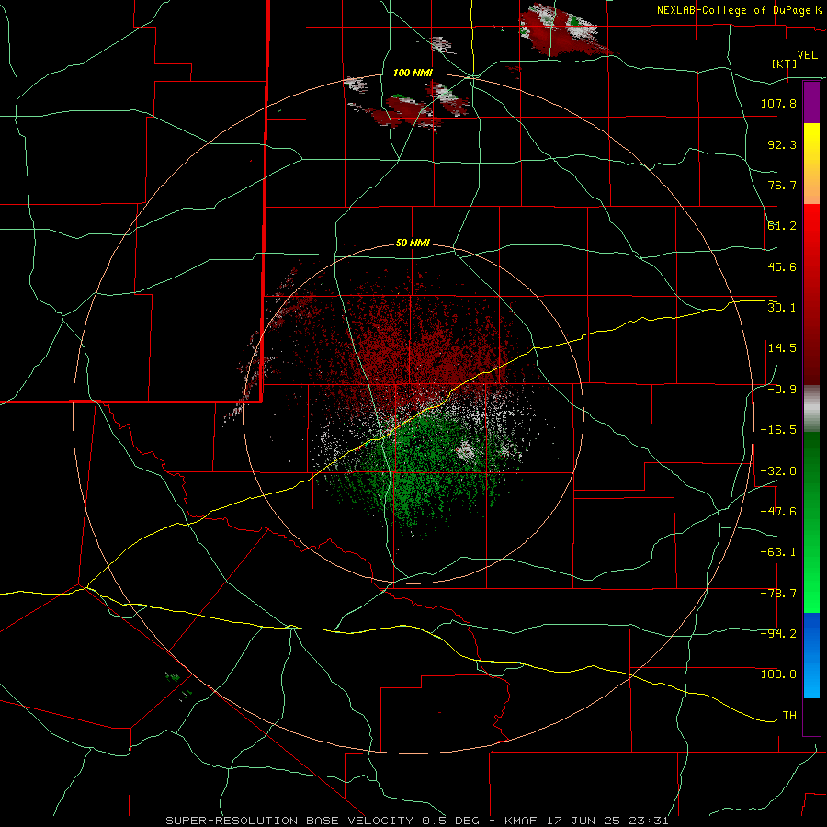Select the -0.9 velocity scale value

(782, 390)
